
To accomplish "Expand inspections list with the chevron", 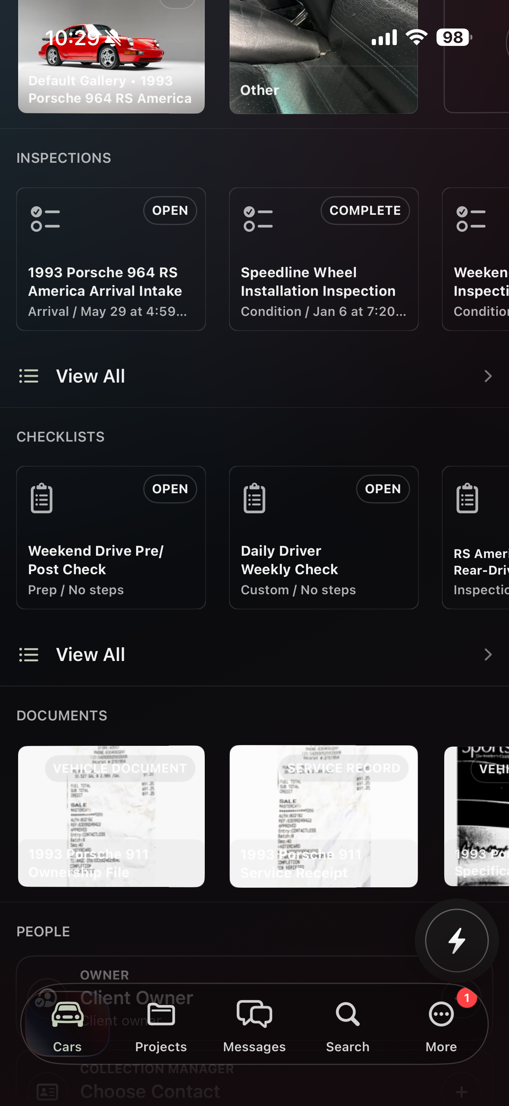I will [x=488, y=376].
